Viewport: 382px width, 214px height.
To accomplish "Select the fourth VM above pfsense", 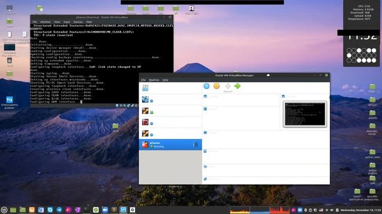I will click(x=170, y=133).
